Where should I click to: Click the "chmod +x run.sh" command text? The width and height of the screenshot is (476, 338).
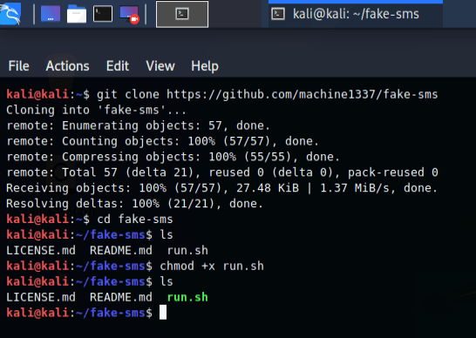tap(212, 266)
